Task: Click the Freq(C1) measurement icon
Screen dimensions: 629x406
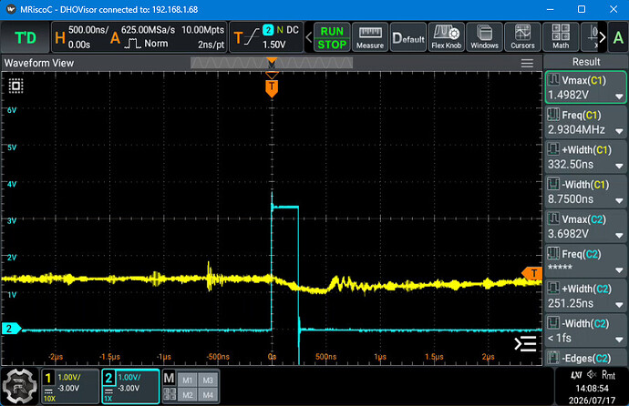Action: pyautogui.click(x=553, y=115)
